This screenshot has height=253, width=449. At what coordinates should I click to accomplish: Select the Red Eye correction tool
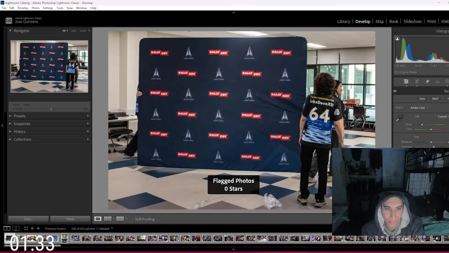pyautogui.click(x=437, y=82)
